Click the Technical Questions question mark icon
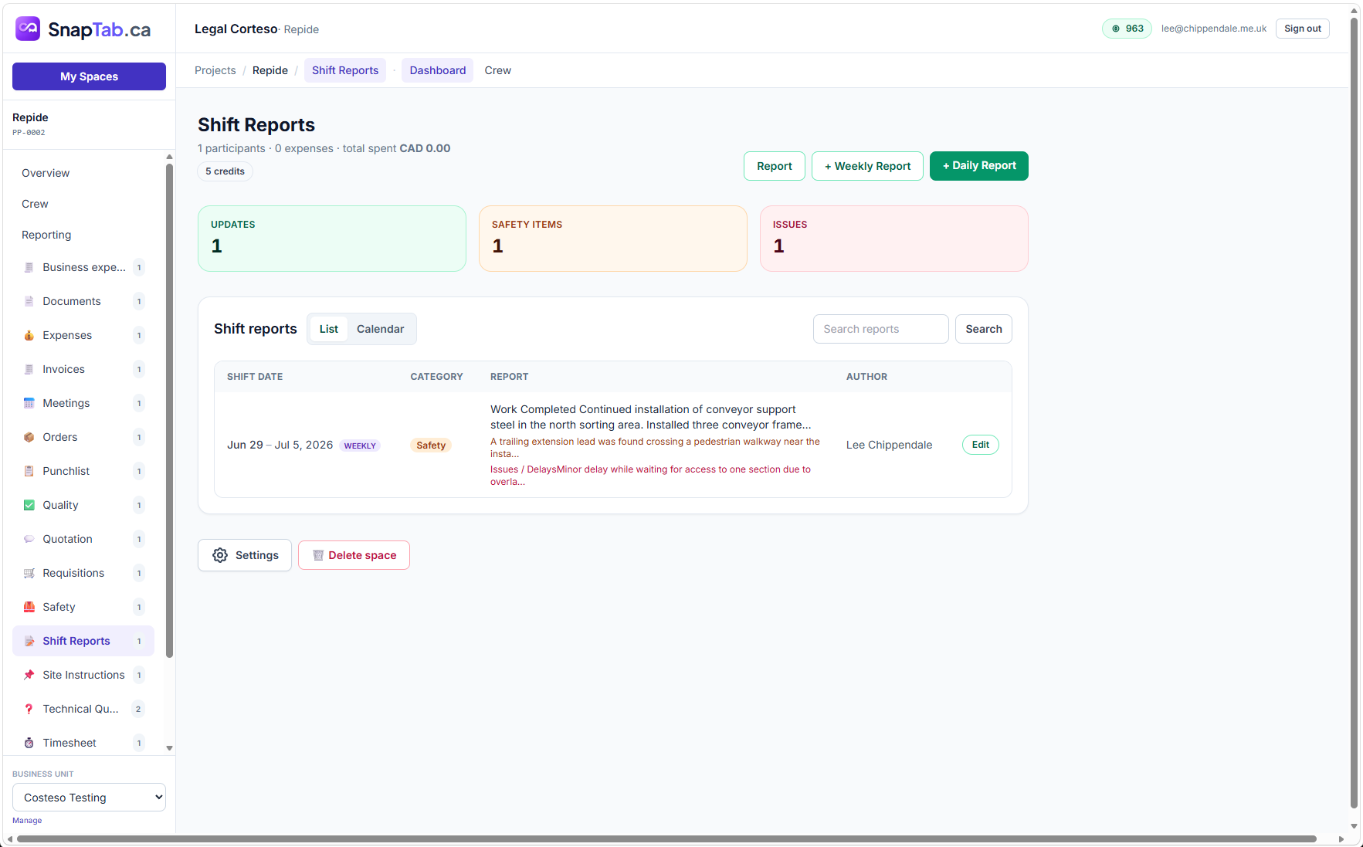Viewport: 1363px width, 847px height. point(29,709)
